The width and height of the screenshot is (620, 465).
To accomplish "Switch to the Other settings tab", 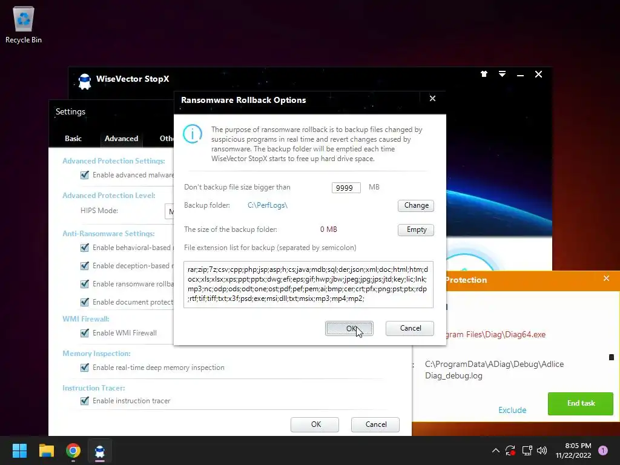I will 166,139.
